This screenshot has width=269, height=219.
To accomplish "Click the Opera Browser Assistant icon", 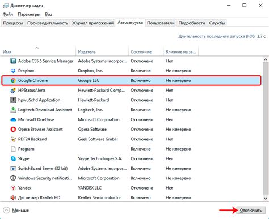I will click(x=13, y=130).
